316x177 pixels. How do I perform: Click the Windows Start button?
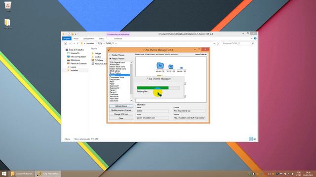coord(4,174)
